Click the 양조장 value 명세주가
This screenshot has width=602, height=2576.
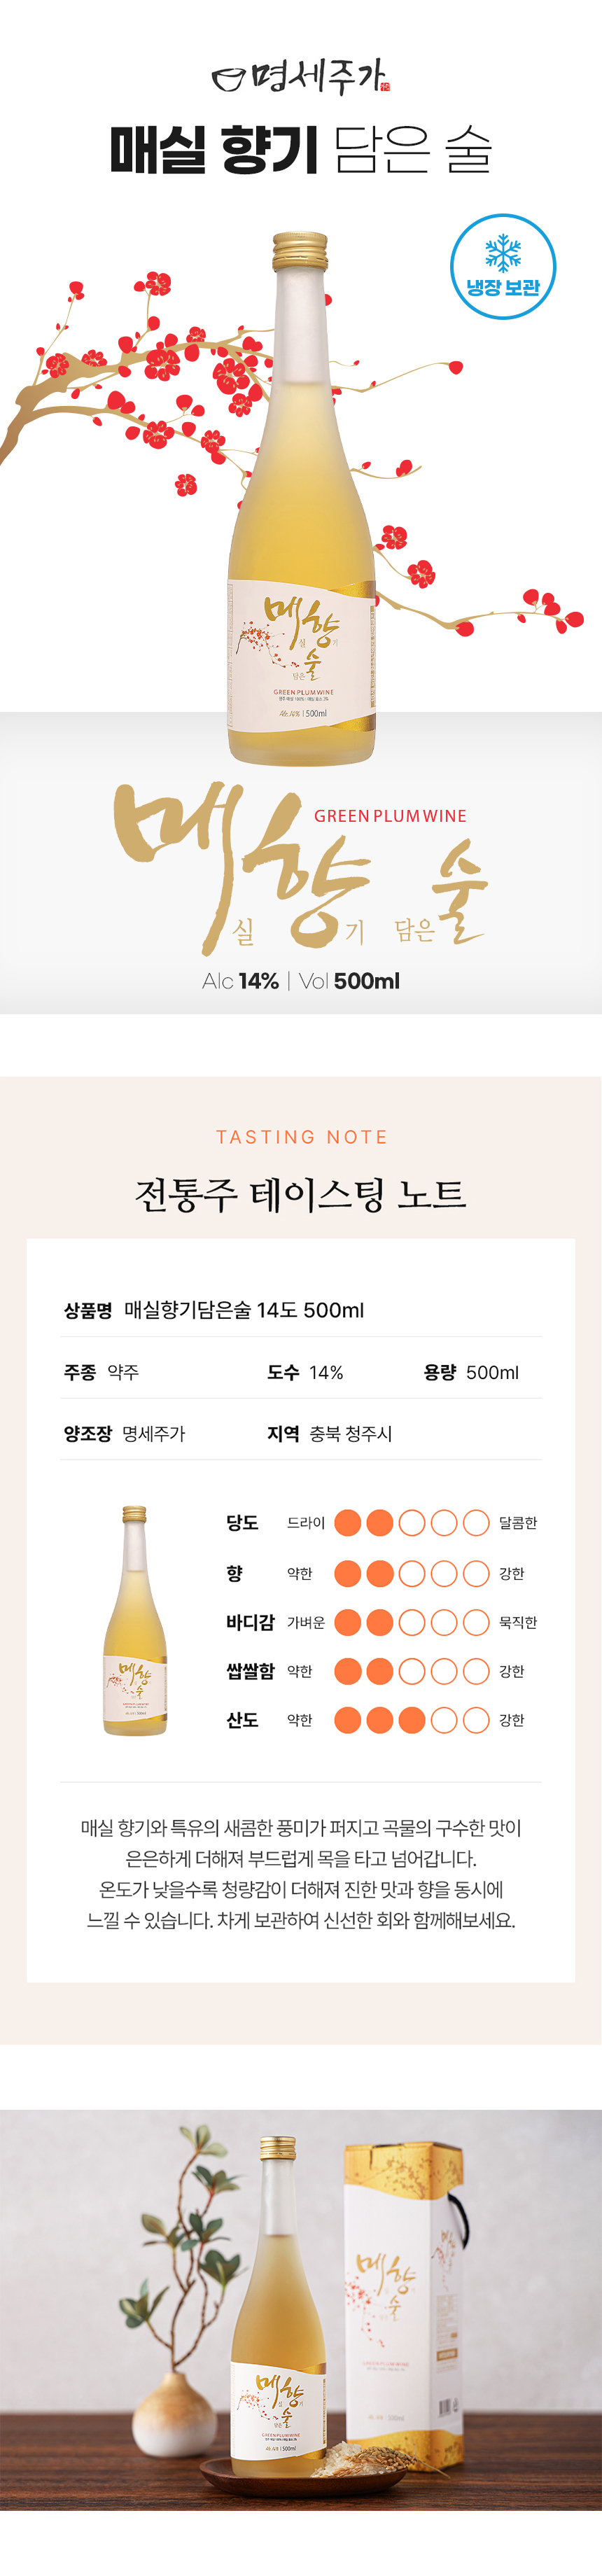[154, 1433]
